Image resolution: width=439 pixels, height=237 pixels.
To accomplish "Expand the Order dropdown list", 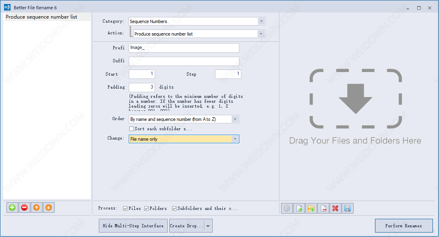I will coord(234,119).
